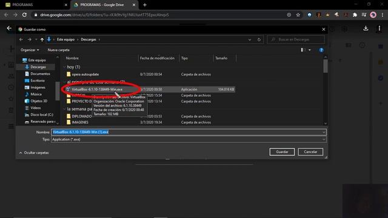Image resolution: width=388 pixels, height=218 pixels.
Task: Bookmark this page with the star
Action: pyautogui.click(x=298, y=15)
